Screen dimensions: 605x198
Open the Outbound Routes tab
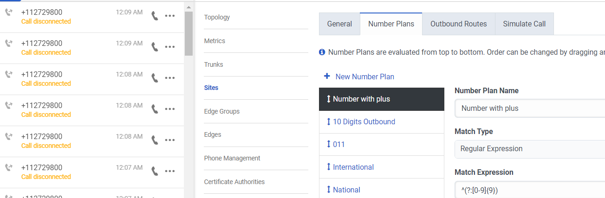pos(458,24)
